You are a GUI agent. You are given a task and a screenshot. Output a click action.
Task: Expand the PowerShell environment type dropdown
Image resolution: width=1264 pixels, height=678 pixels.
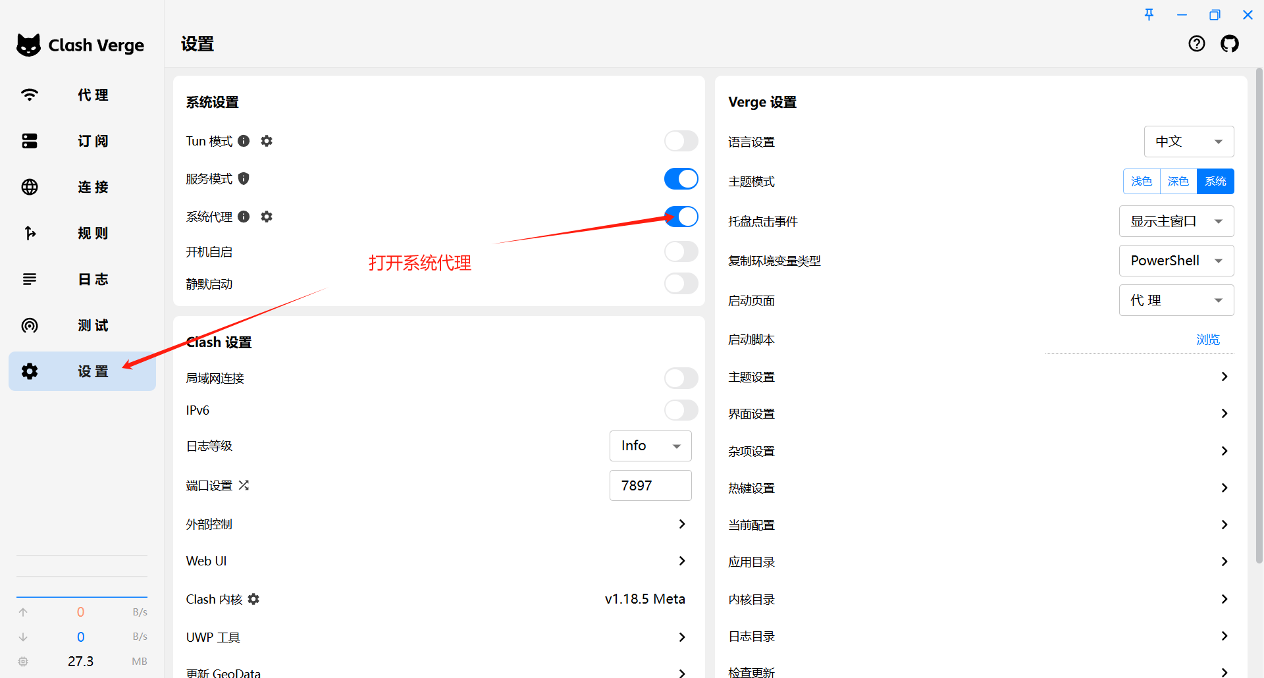click(x=1176, y=261)
